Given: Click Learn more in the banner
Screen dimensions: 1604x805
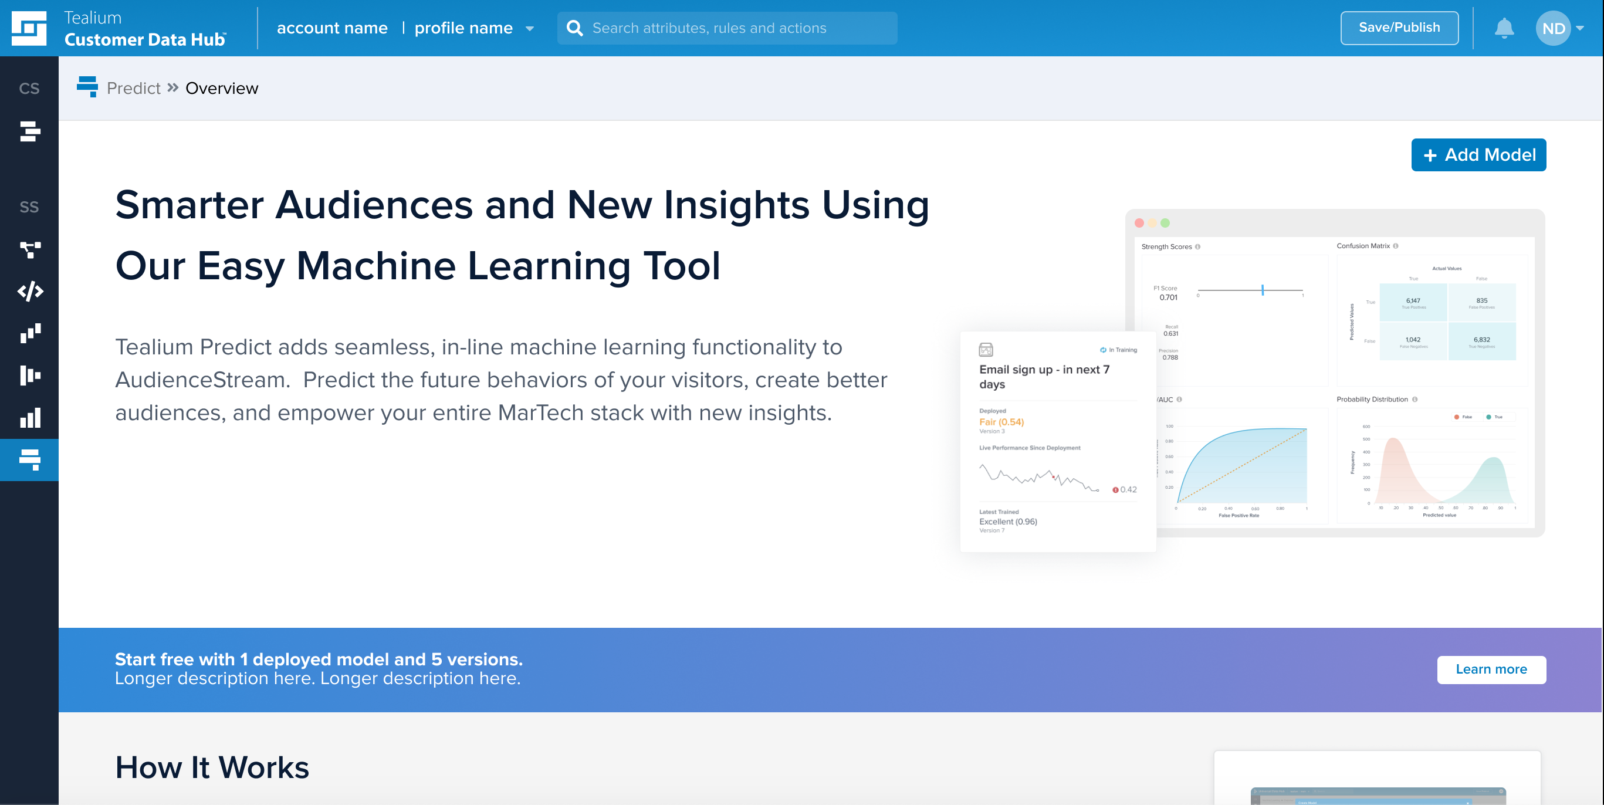Looking at the screenshot, I should pos(1491,669).
